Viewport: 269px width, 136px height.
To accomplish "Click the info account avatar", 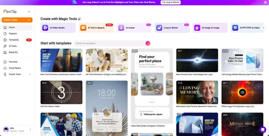I will pos(6,129).
